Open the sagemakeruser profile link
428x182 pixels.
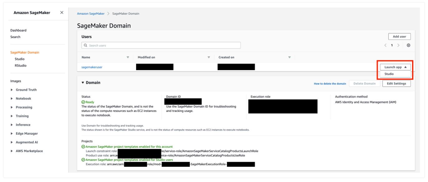pyautogui.click(x=92, y=67)
